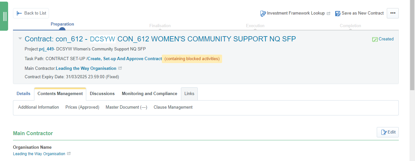
Task: Edit the Main Contractor section
Action: (388, 132)
